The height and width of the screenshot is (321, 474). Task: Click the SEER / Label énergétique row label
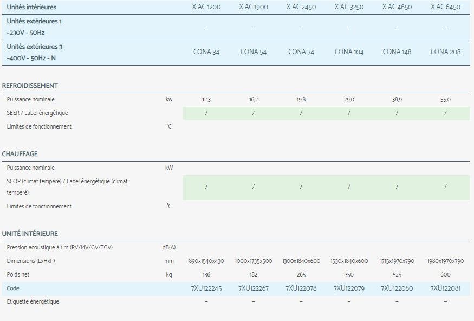(37, 113)
